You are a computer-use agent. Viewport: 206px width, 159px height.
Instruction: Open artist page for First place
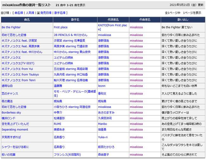tap(61, 27)
